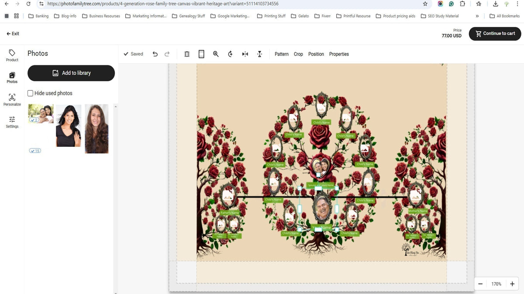This screenshot has height=294, width=524.
Task: Open the SEO Study Material bookmarks folder
Action: click(x=440, y=16)
